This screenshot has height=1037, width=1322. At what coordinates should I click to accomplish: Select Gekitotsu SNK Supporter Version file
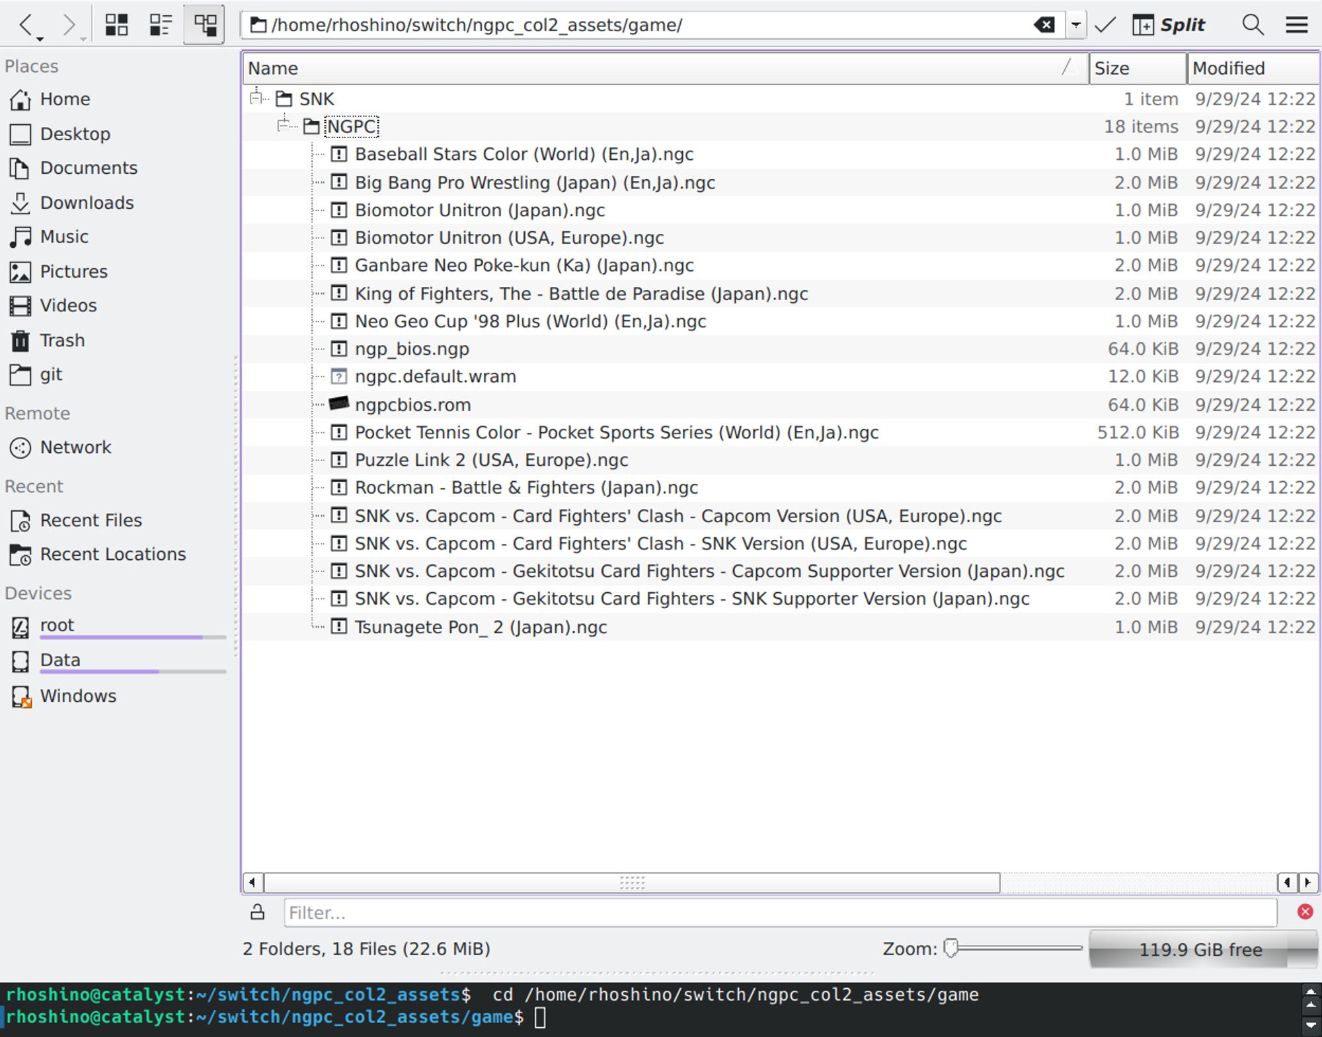pos(692,599)
